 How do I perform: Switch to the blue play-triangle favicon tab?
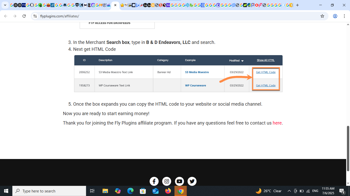pos(137,5)
